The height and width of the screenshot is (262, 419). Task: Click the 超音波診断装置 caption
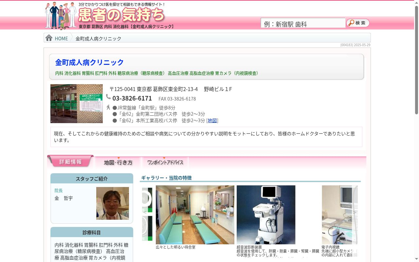pos(249,247)
